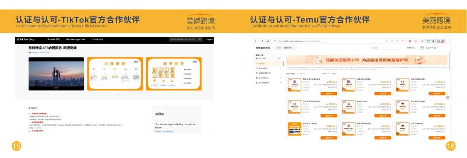Screen dimensions: 467x158
Task: Open the 对接流程 slide thumbnail
Action: point(115,74)
